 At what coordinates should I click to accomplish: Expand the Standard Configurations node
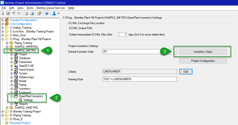coord(2,20)
